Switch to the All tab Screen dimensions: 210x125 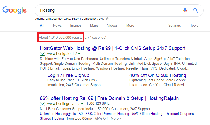pos(42,26)
